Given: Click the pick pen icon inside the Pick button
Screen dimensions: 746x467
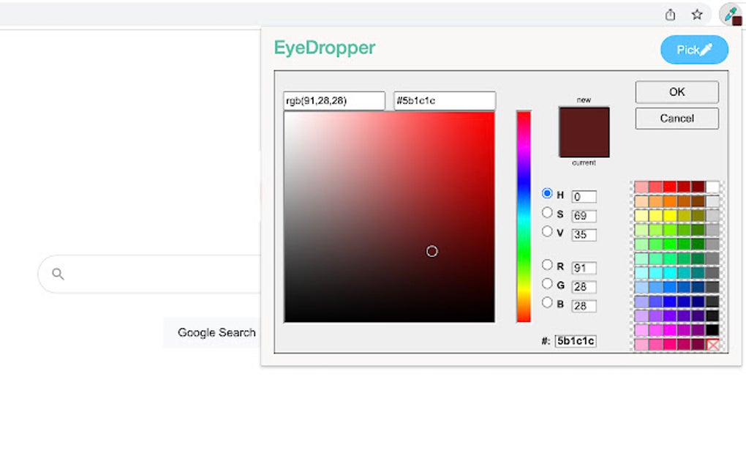Looking at the screenshot, I should pos(706,50).
